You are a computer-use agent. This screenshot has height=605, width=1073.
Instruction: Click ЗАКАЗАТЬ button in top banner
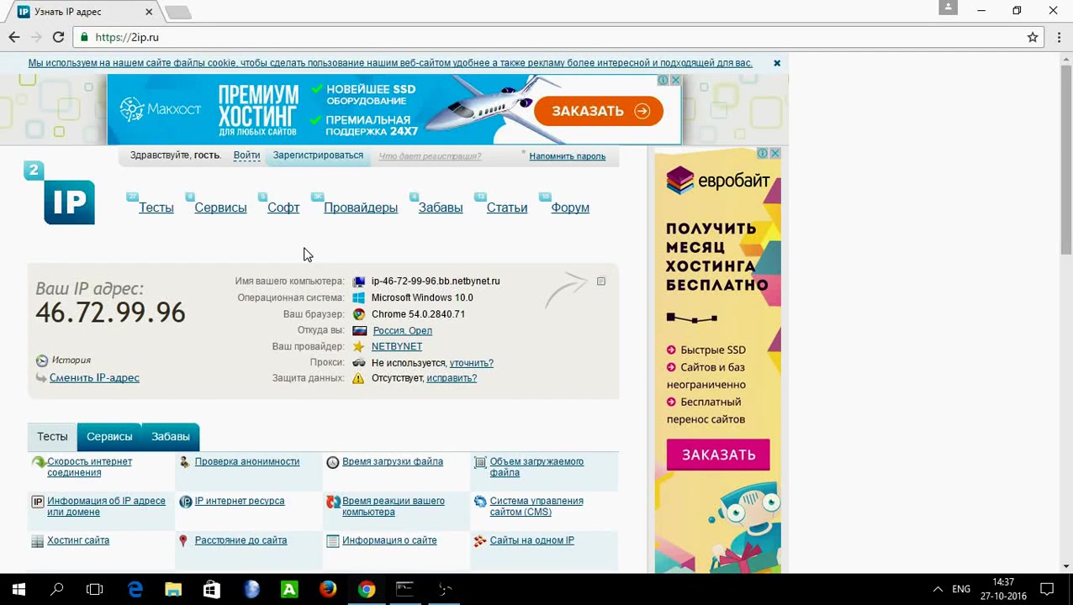tap(600, 111)
